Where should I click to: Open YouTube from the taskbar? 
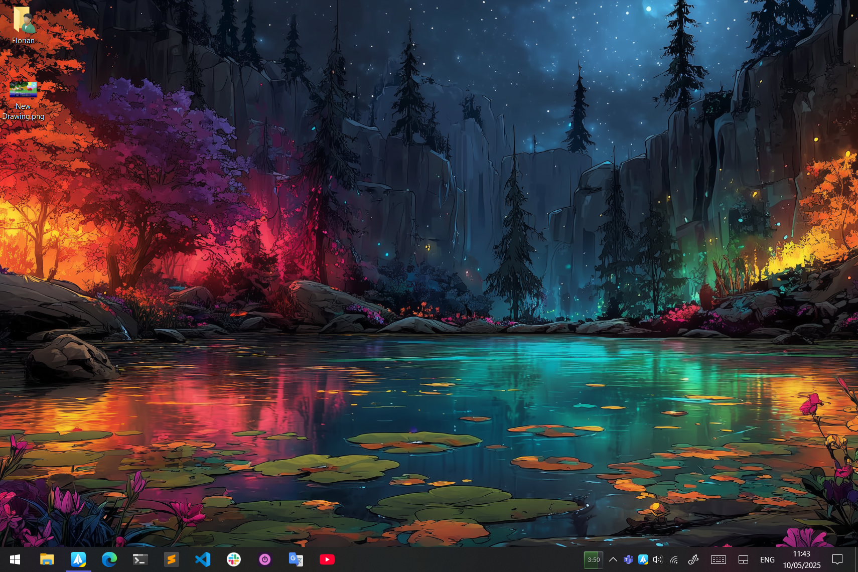pyautogui.click(x=327, y=559)
